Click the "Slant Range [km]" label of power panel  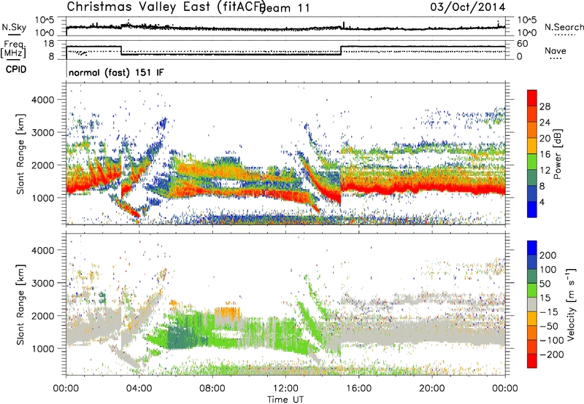[x=20, y=154]
